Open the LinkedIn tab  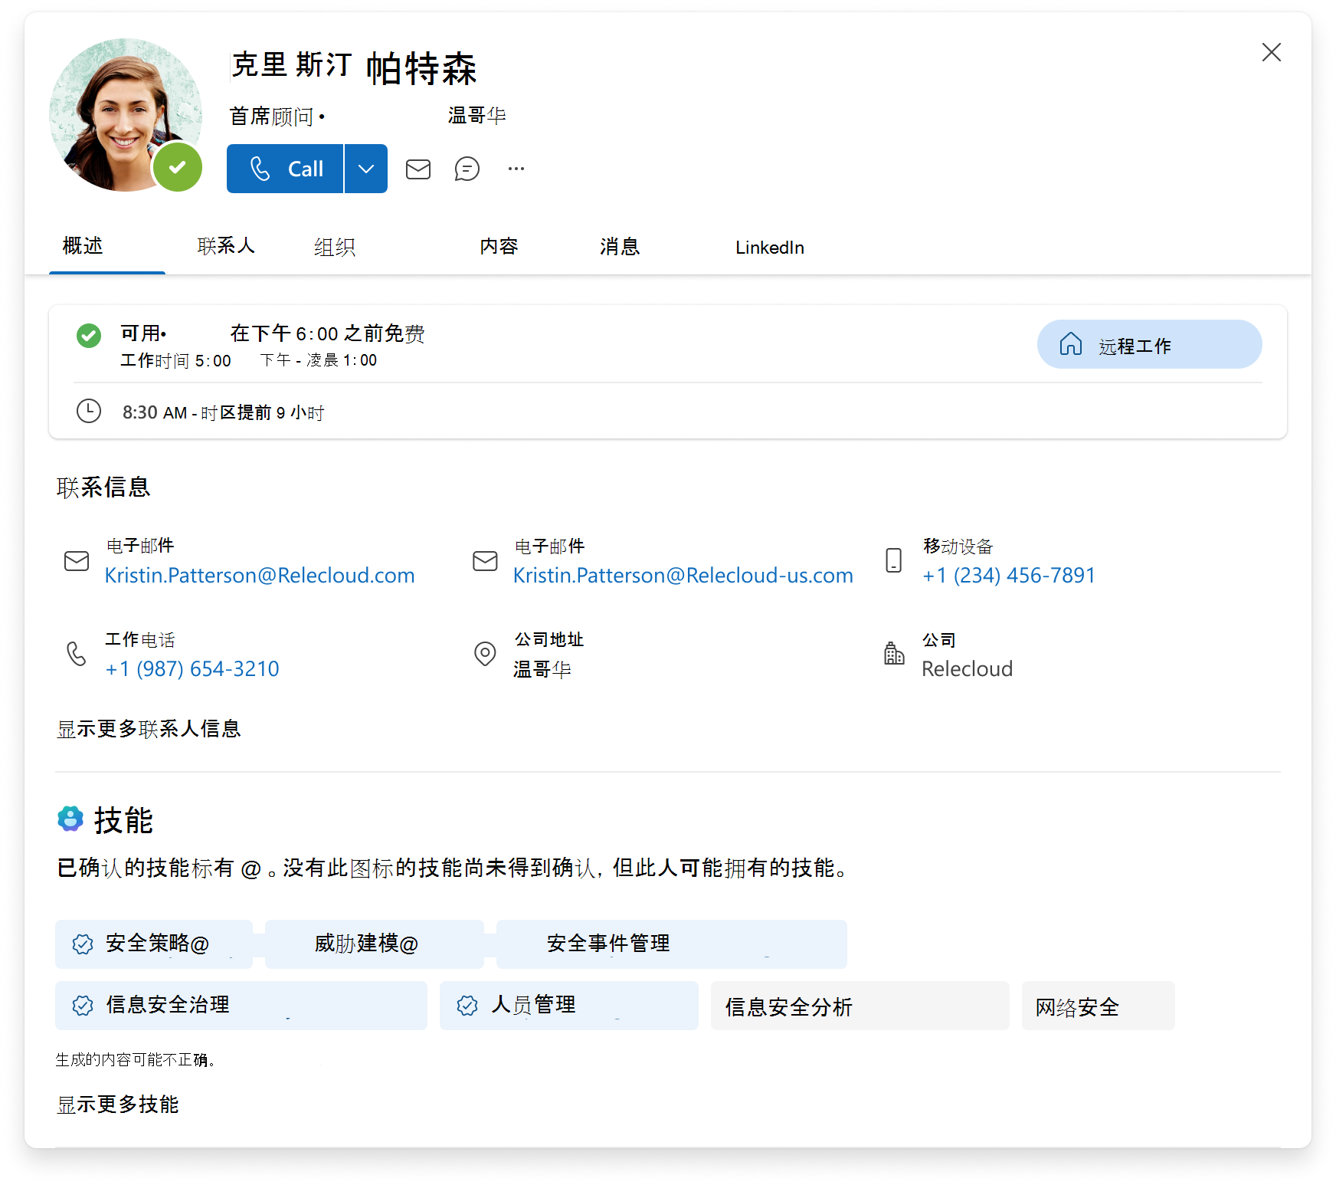[770, 248]
